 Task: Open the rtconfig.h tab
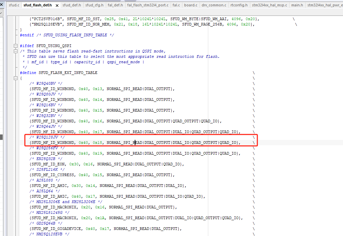click(239, 5)
